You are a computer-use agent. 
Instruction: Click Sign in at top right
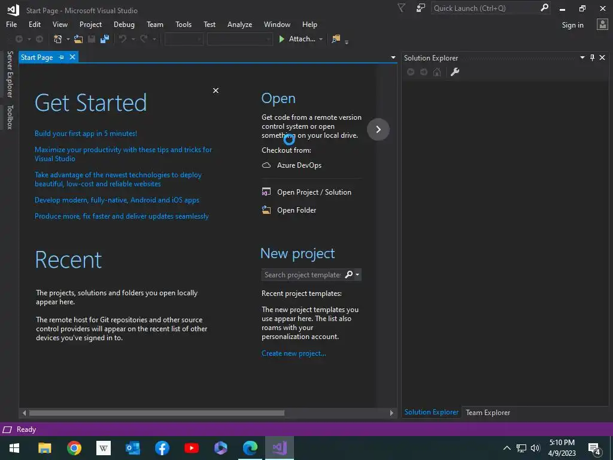coord(572,25)
